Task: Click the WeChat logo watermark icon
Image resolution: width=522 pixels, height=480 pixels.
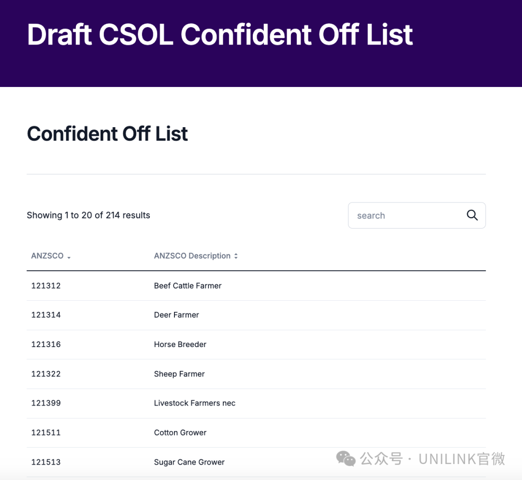Action: click(346, 458)
